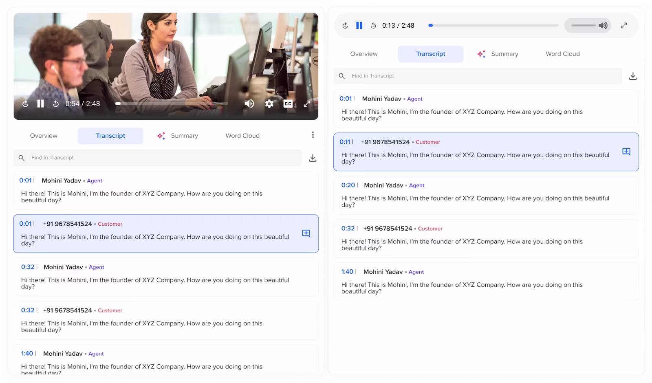This screenshot has width=652, height=383.
Task: Open the Word Cloud tab
Action: (x=242, y=136)
